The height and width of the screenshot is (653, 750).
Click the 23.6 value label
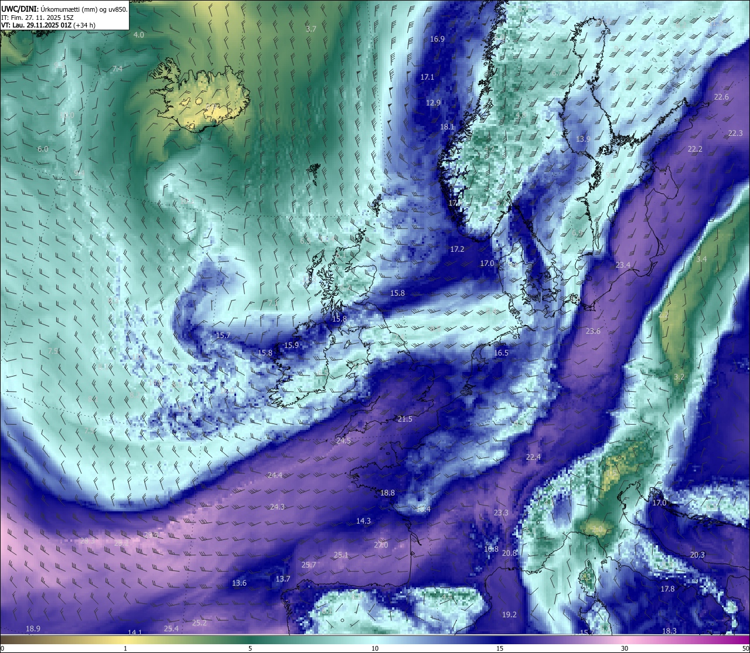593,331
